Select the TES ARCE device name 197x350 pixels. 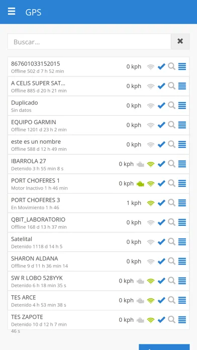(24, 298)
